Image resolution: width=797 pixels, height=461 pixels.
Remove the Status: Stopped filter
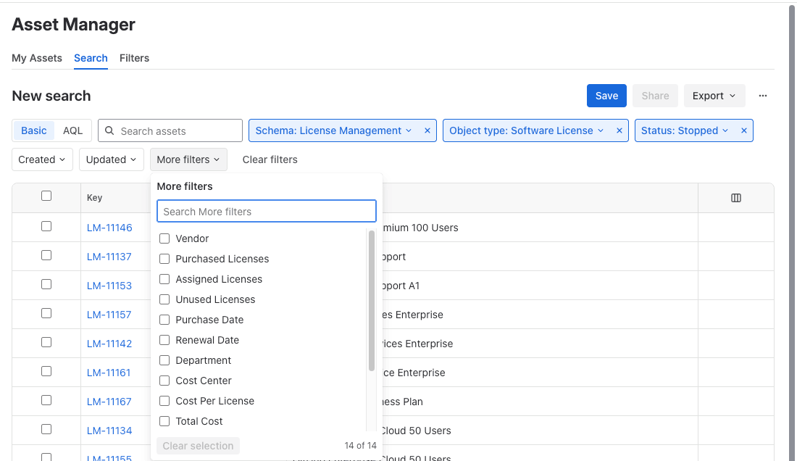pyautogui.click(x=743, y=130)
